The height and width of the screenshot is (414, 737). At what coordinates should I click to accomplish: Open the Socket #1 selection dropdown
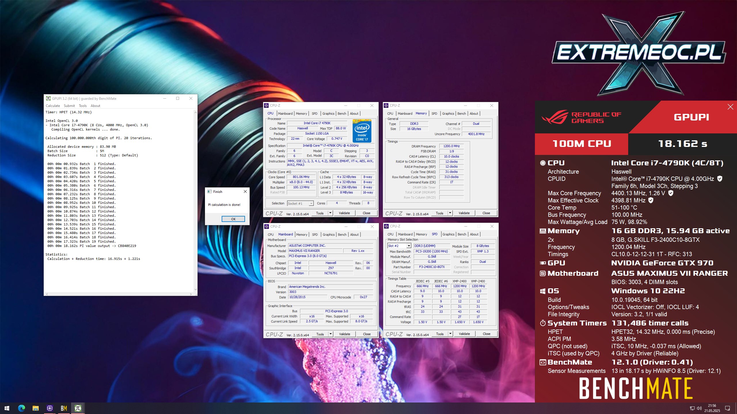311,204
